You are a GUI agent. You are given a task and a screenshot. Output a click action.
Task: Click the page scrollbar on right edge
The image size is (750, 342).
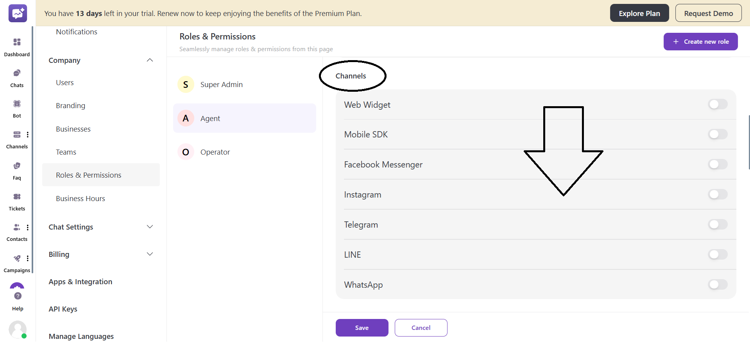tap(749, 142)
